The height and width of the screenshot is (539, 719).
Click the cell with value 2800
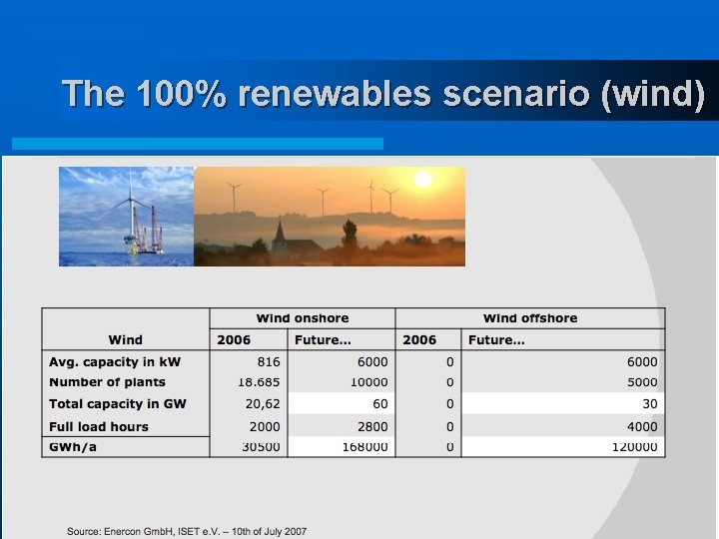(x=342, y=427)
